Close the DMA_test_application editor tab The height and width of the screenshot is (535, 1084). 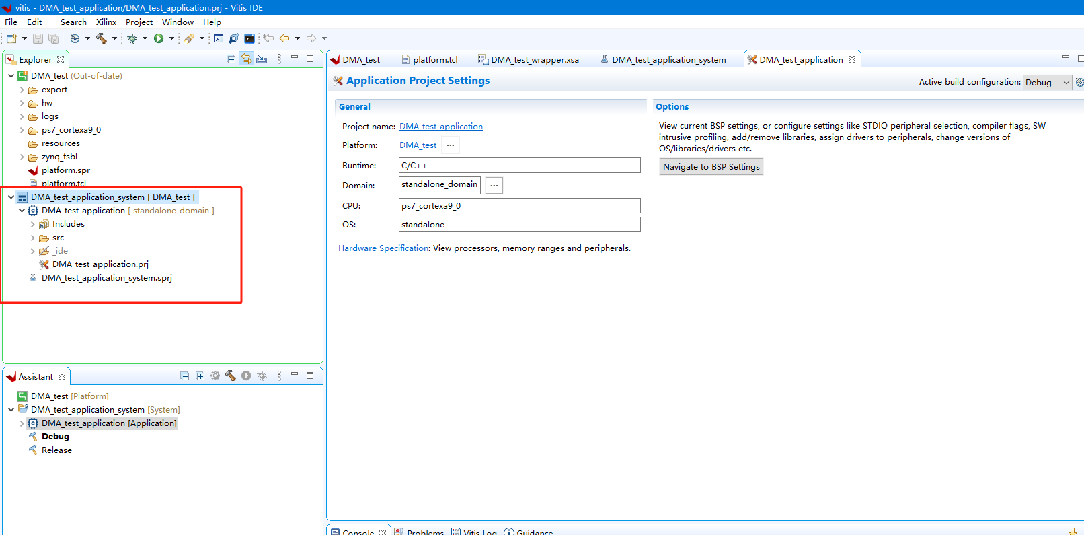click(x=852, y=59)
